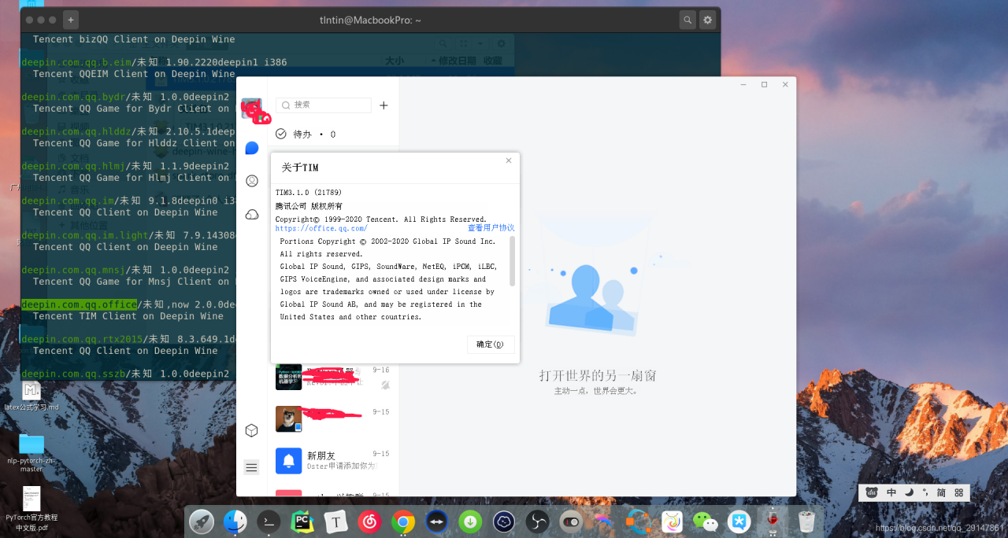The image size is (1008, 538).
Task: Open the Wine glass icon in dock
Action: tap(773, 521)
